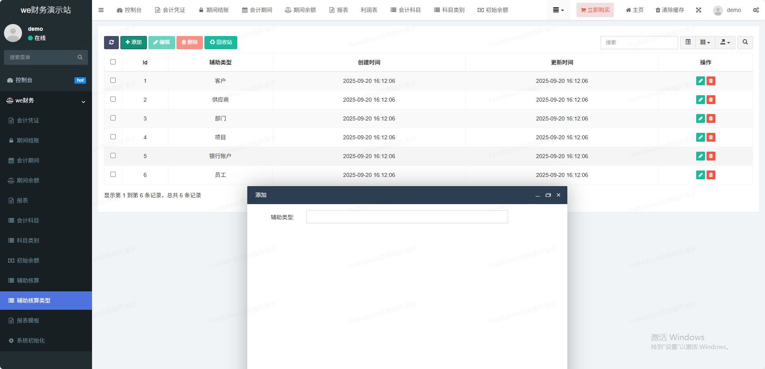The height and width of the screenshot is (369, 765).
Task: Check the select-all checkbox in table header
Action: (113, 62)
